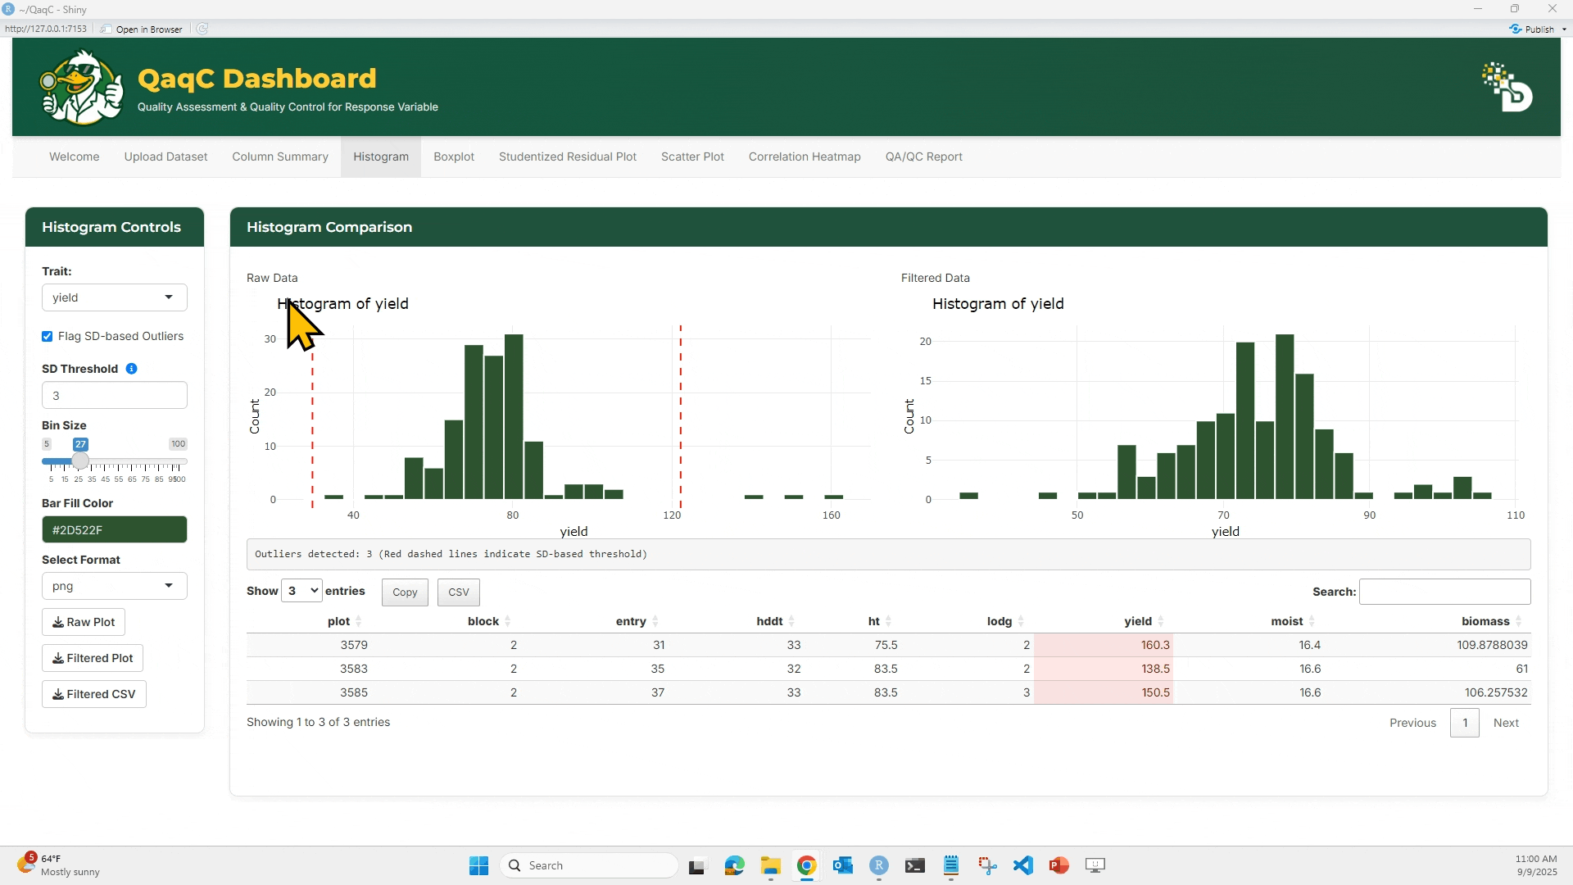The image size is (1573, 885).
Task: Open the Select Format dropdown
Action: tap(114, 585)
